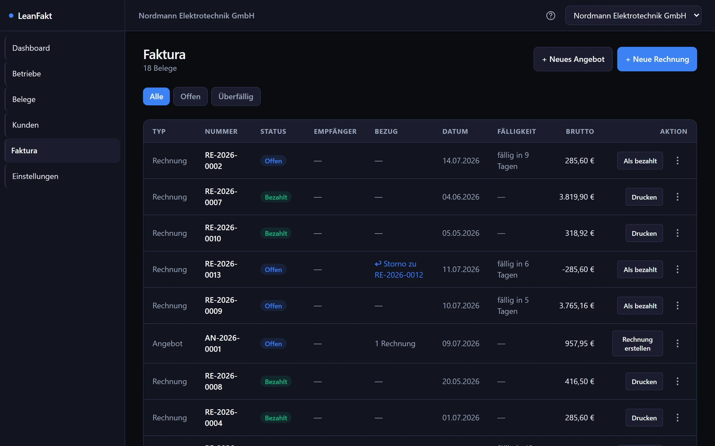
Task: Click invoice number RE-2026-0013
Action: coord(221,269)
